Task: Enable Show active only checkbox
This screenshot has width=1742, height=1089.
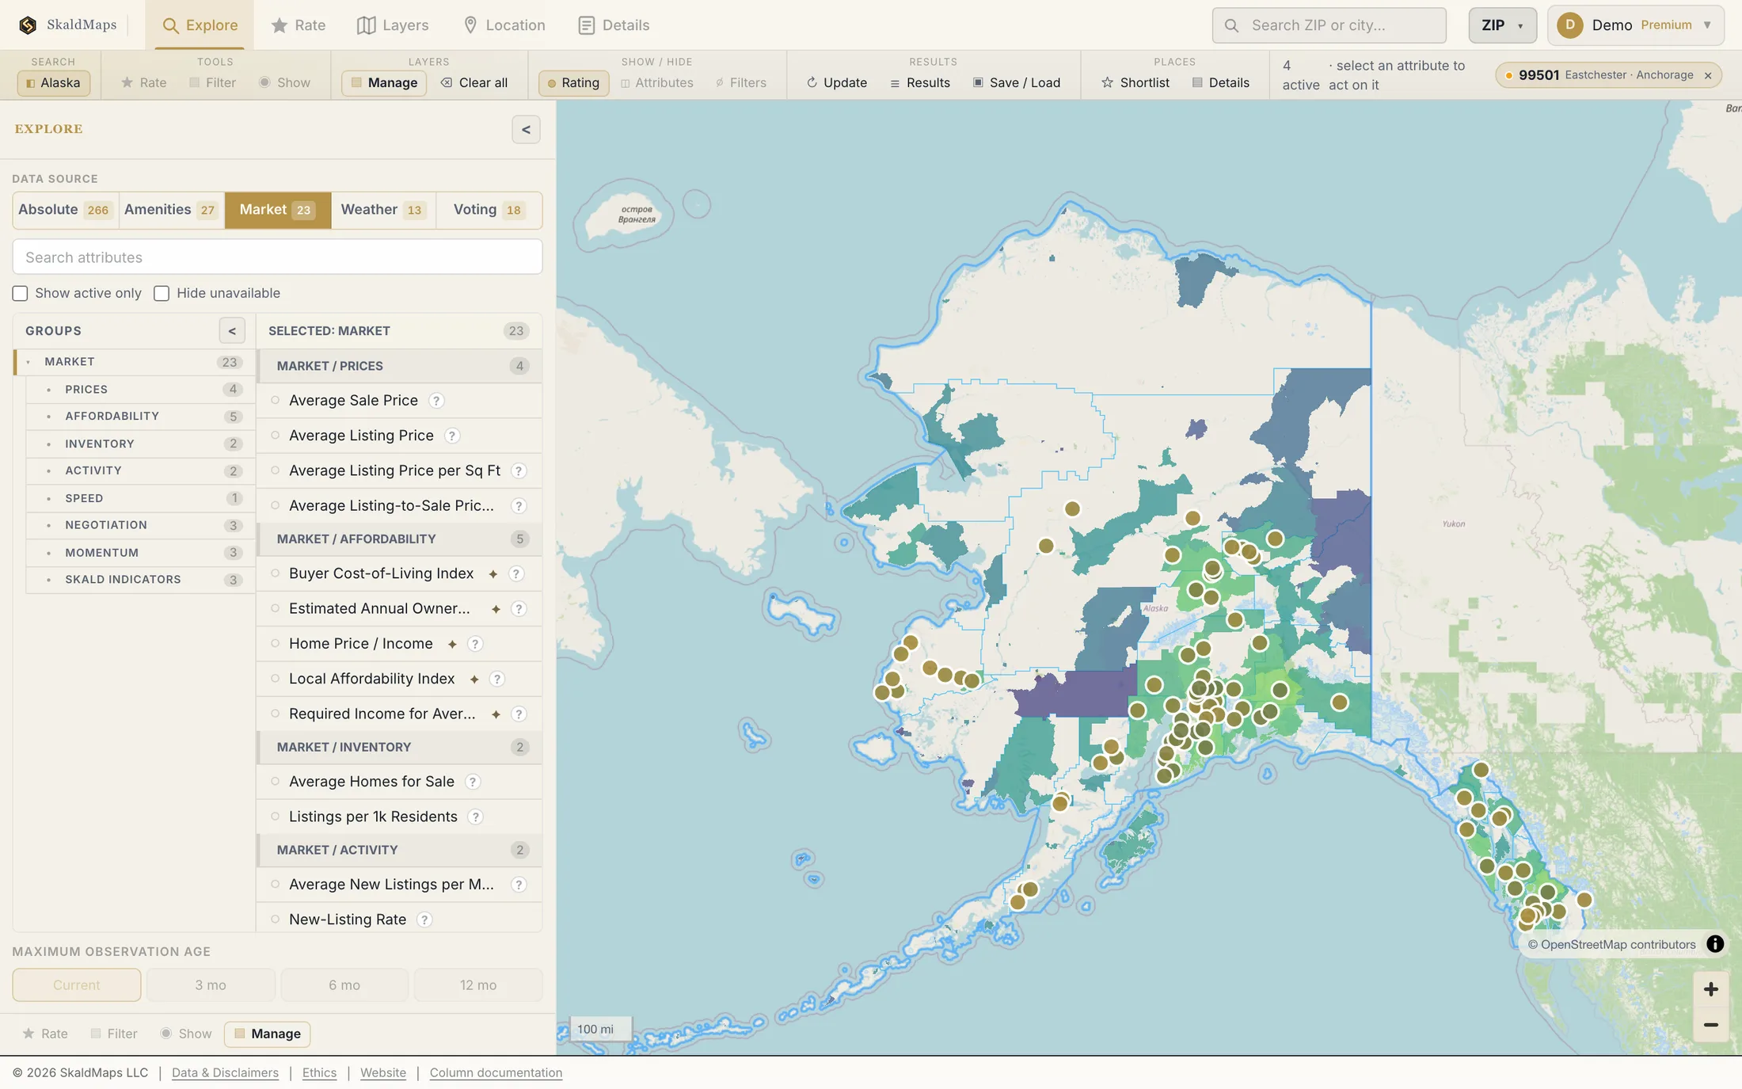Action: (x=21, y=294)
